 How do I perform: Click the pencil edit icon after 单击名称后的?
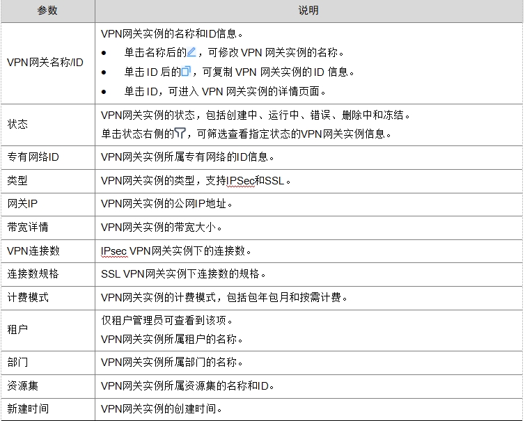point(191,52)
